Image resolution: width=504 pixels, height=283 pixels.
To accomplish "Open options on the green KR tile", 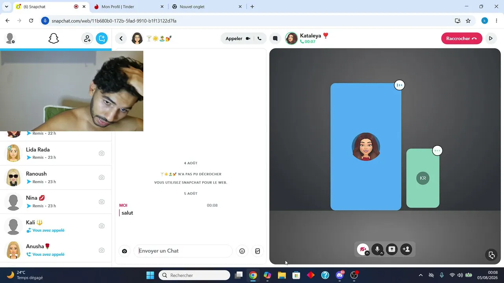I will click(x=437, y=151).
